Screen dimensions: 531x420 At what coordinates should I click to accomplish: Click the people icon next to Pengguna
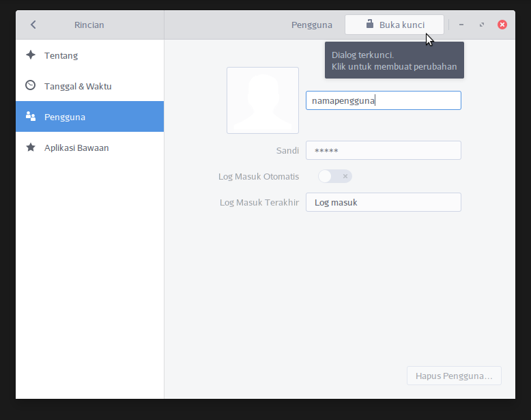pyautogui.click(x=31, y=117)
